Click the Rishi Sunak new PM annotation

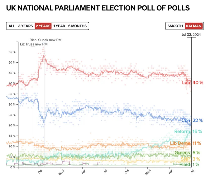click(45, 40)
